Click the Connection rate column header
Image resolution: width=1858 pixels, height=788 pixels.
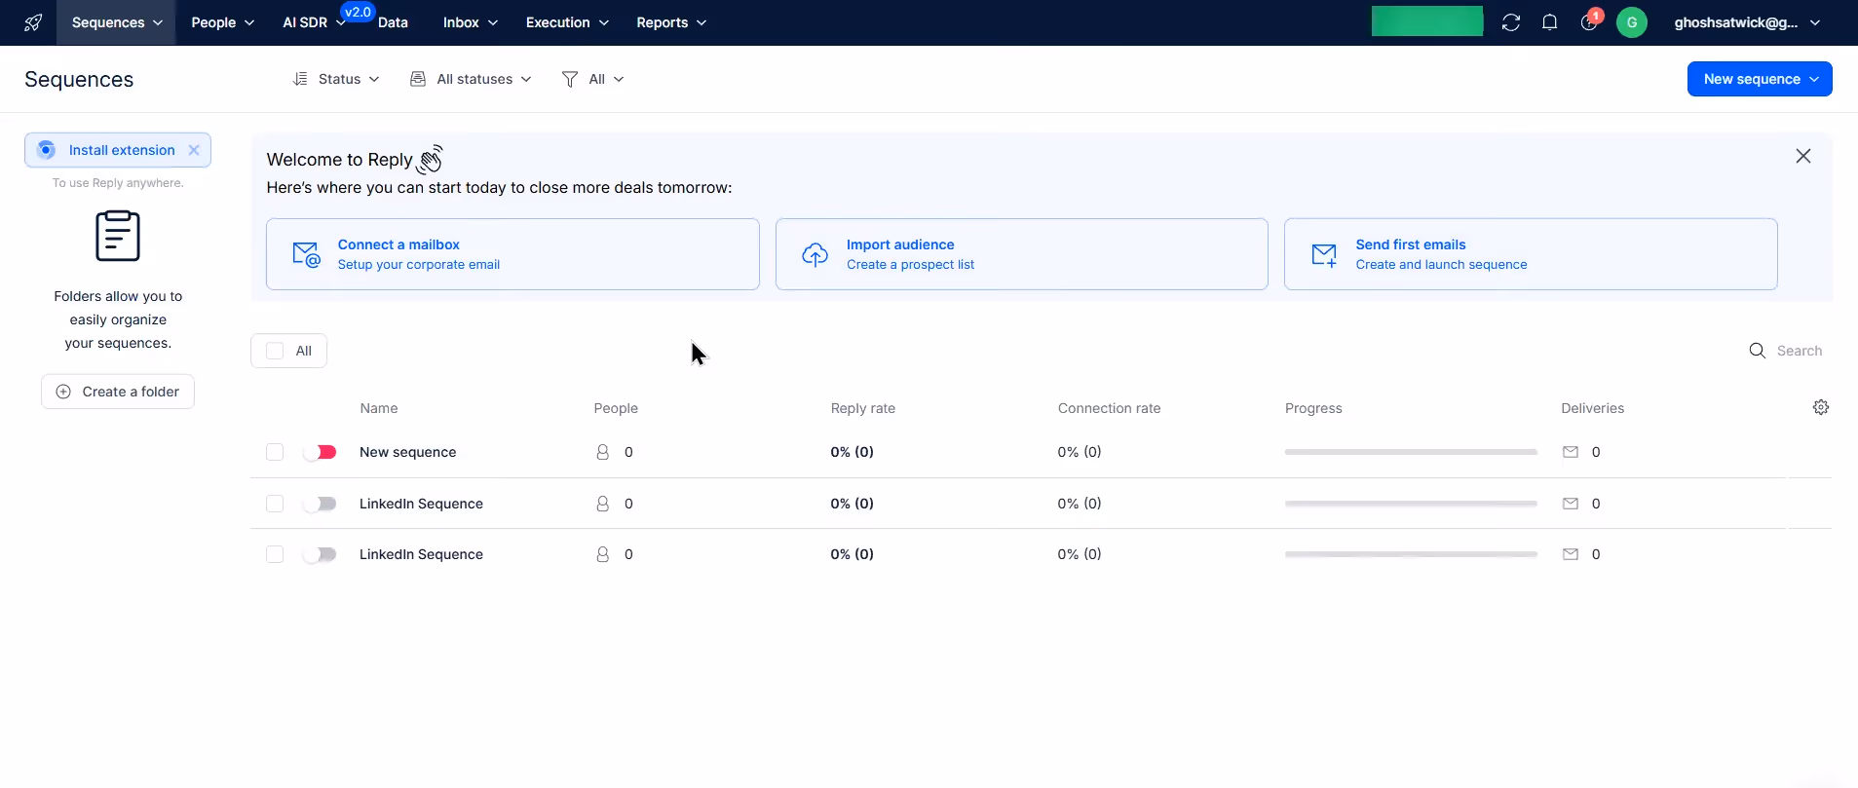click(1109, 408)
